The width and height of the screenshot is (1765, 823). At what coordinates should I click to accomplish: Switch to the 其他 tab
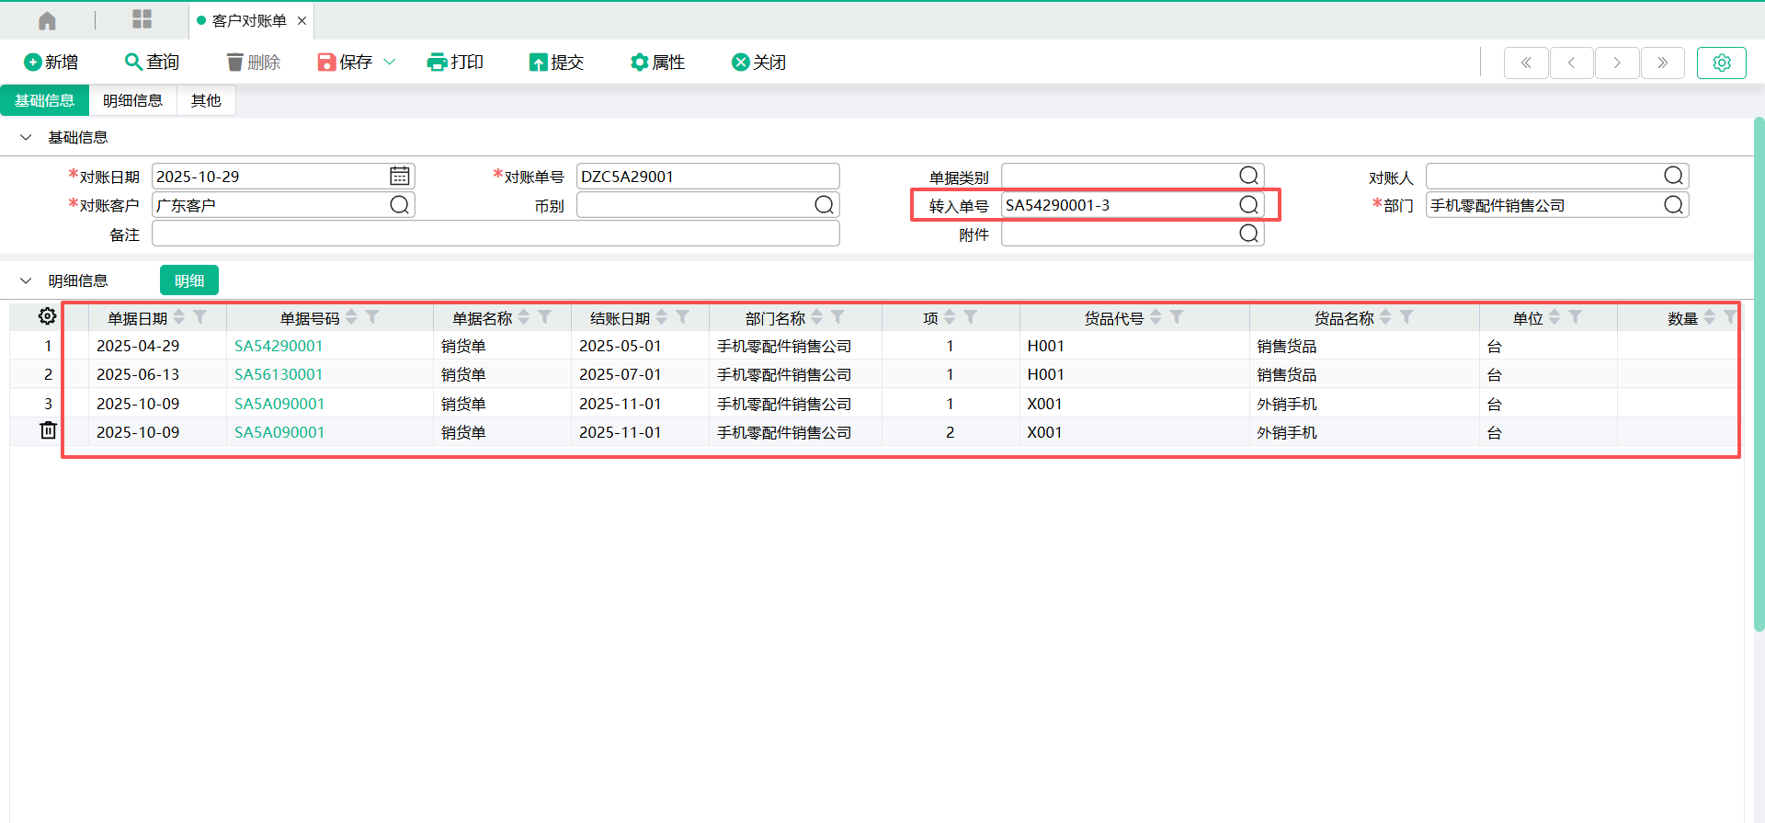pyautogui.click(x=206, y=100)
